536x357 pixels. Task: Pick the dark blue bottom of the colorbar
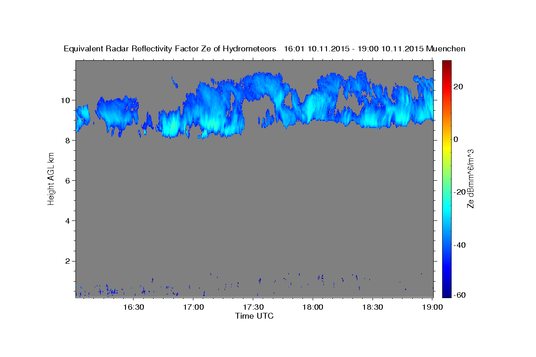[x=446, y=294]
